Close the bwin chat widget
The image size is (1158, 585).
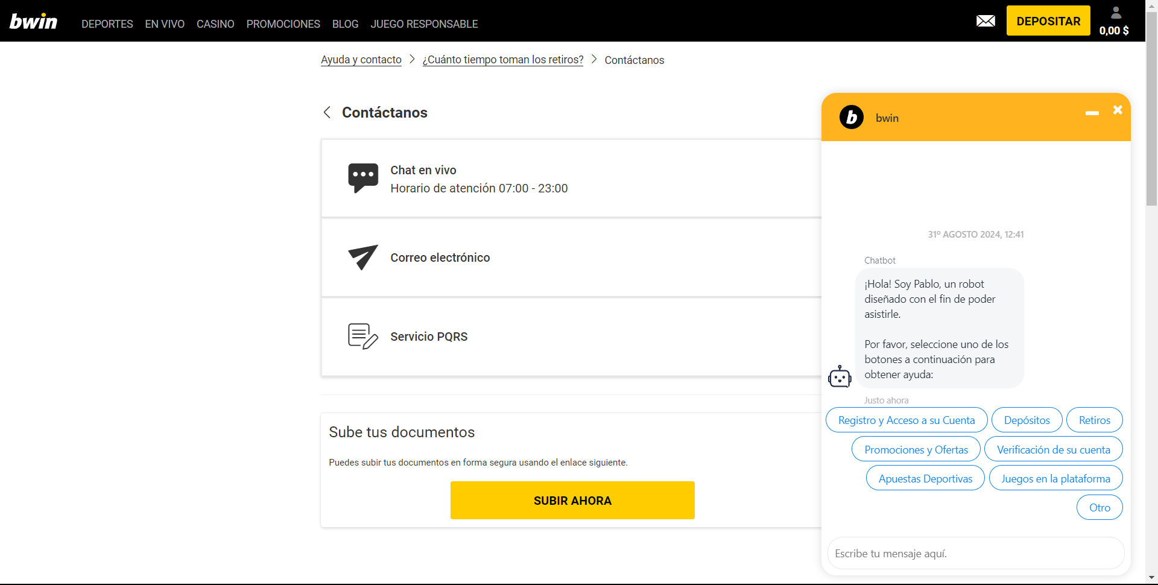(1118, 110)
